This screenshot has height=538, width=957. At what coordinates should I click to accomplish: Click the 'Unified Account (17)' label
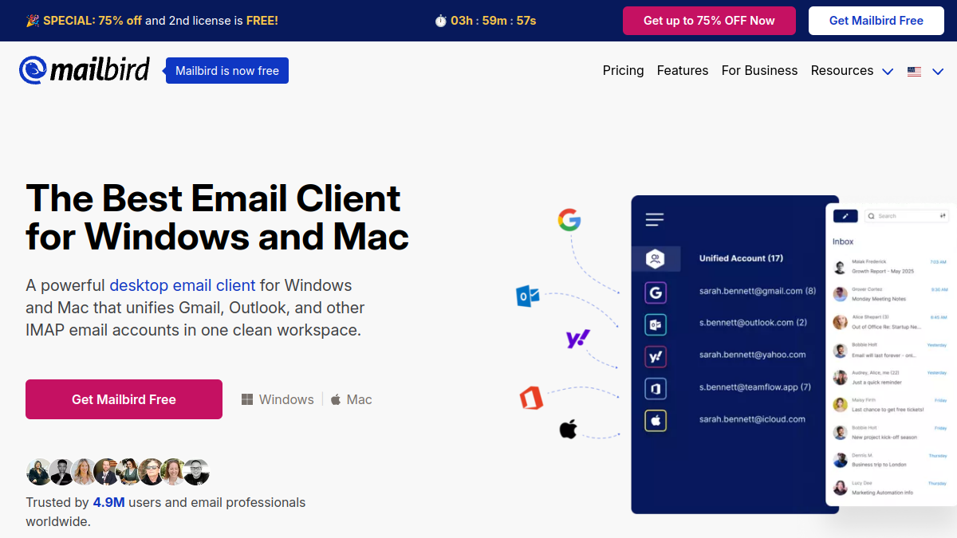pos(741,258)
